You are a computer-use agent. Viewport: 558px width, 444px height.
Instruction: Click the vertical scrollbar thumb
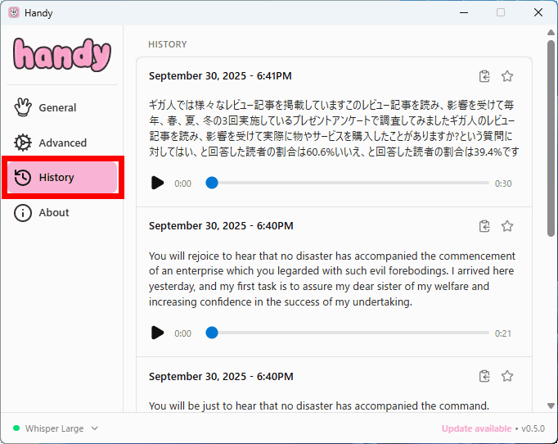pos(551,138)
